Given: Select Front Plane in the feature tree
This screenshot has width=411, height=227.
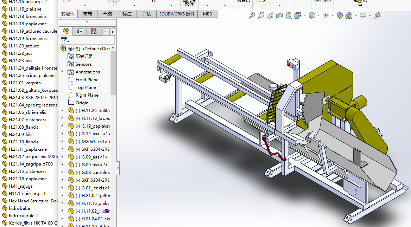Looking at the screenshot, I should [x=87, y=80].
